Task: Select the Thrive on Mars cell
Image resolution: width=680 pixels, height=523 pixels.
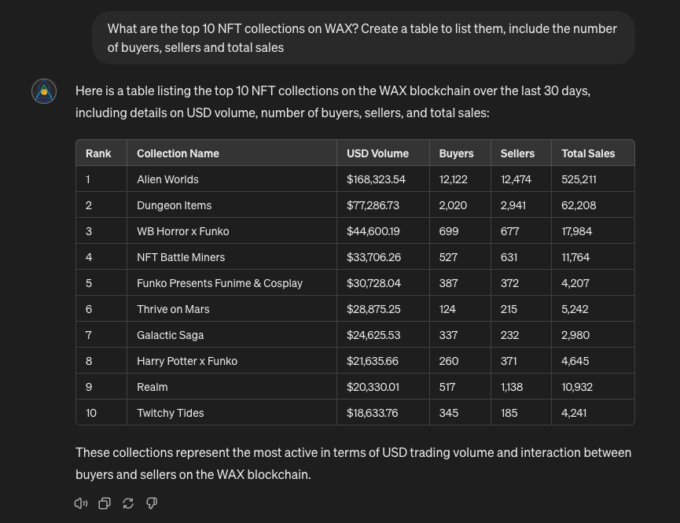Action: 173,309
